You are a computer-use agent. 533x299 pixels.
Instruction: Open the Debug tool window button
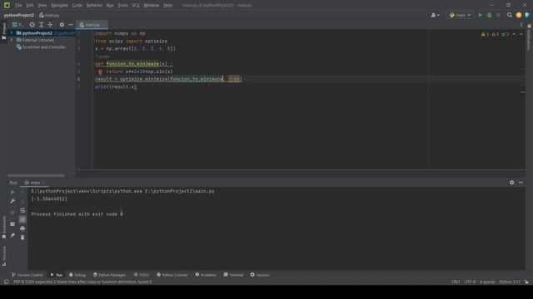pos(77,275)
